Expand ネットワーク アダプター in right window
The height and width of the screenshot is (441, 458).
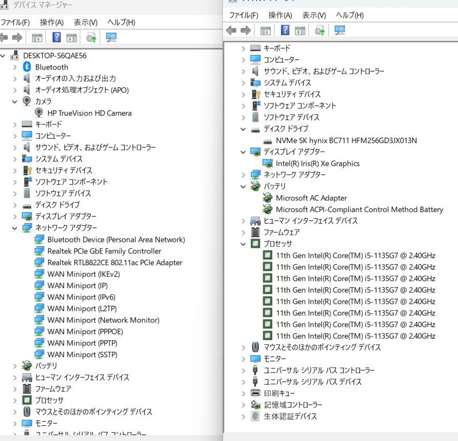point(243,175)
